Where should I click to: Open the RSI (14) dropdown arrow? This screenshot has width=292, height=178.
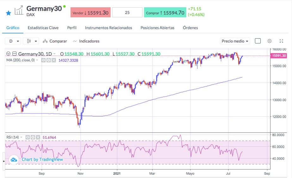pyautogui.click(x=21, y=138)
